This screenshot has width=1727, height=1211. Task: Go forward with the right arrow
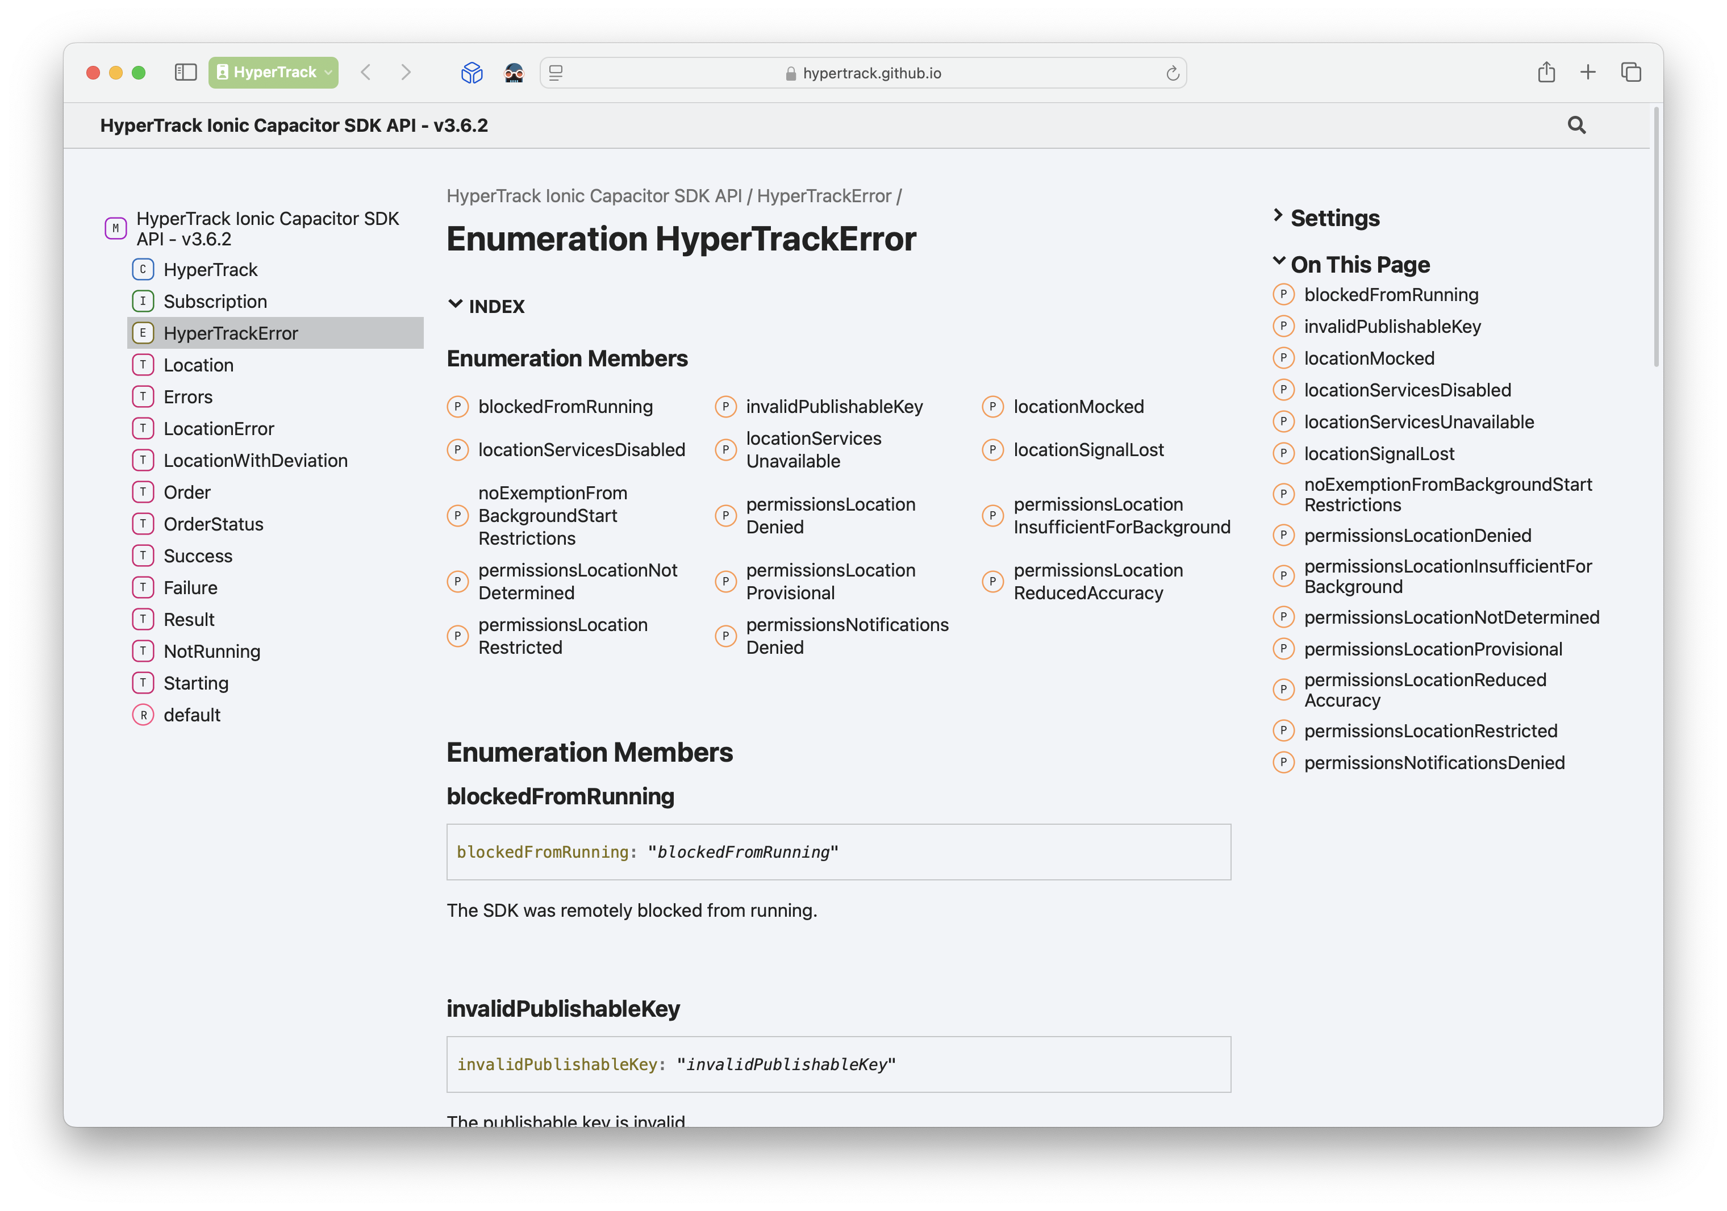click(x=406, y=72)
